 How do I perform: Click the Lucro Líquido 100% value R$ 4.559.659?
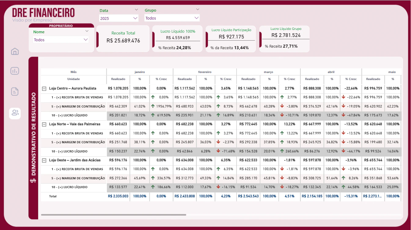coord(178,38)
